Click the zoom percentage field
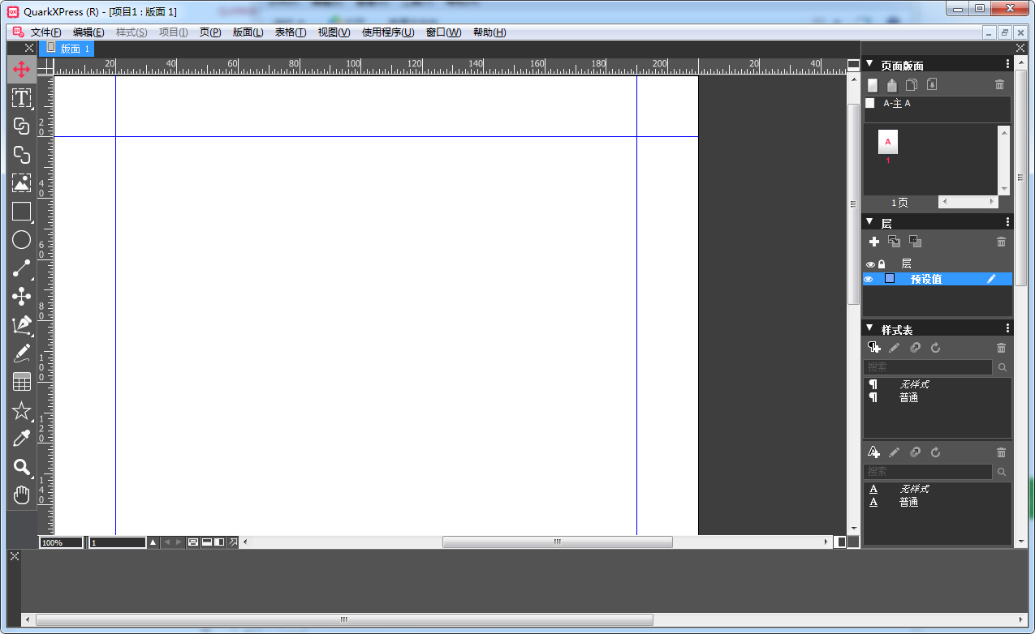1035x634 pixels. point(61,542)
